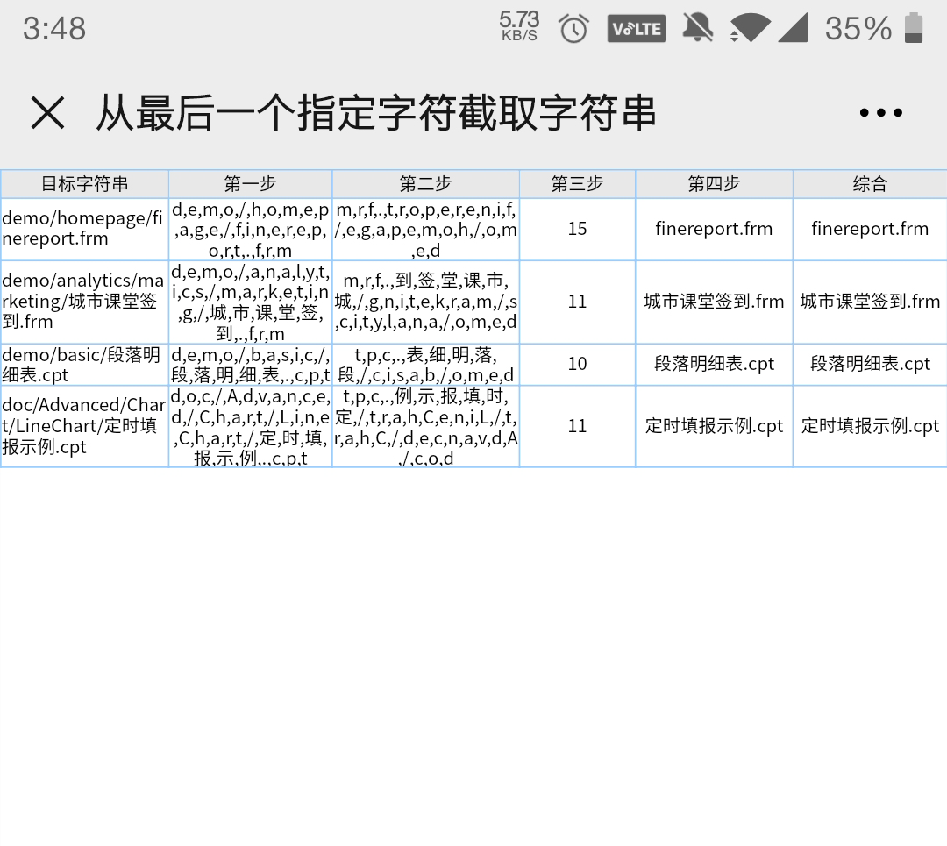947x846 pixels.
Task: Select the 第四步 column header
Action: click(714, 184)
